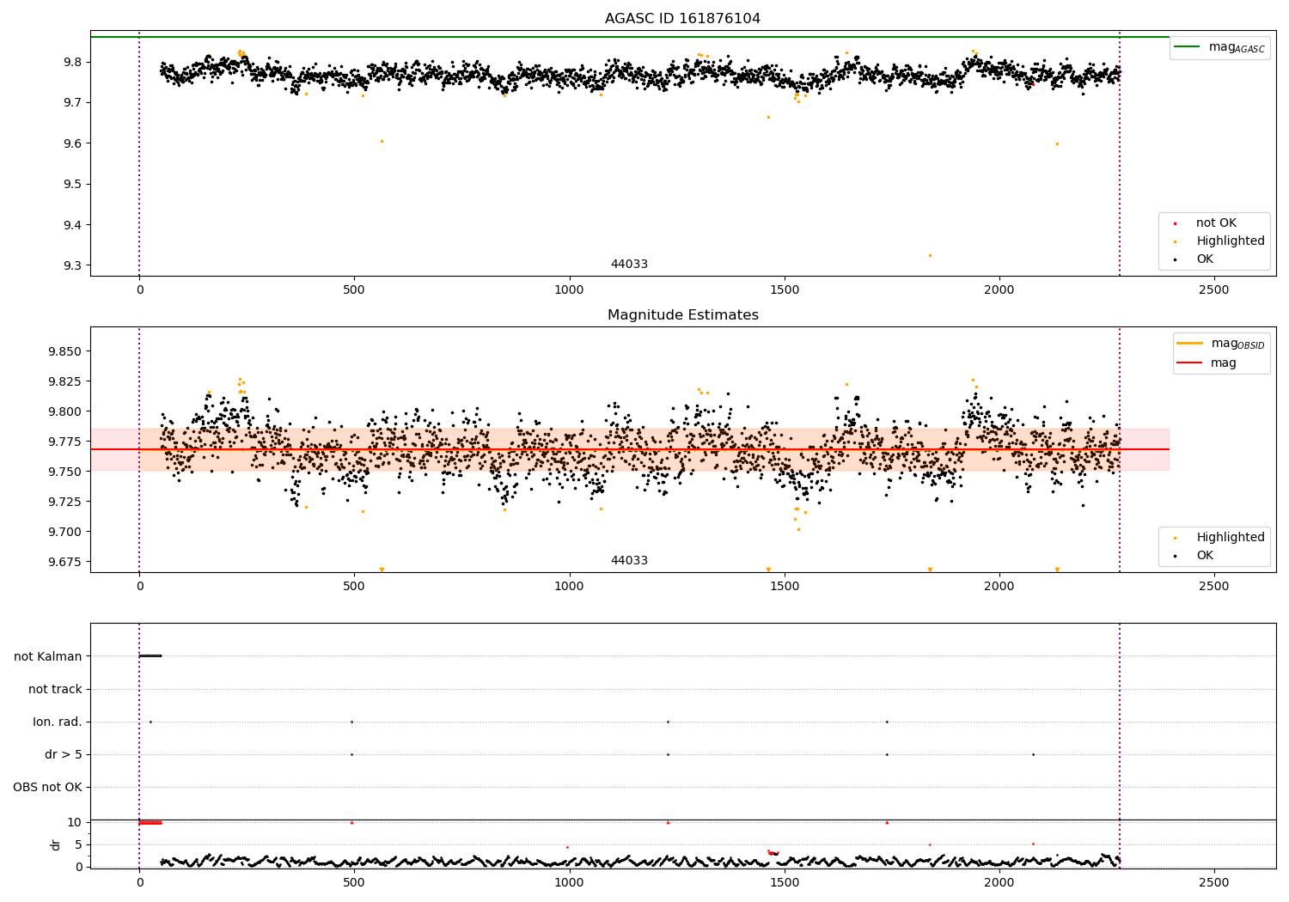Click the '9.3' y tick of the top plot
This screenshot has height=902, width=1289.
[72, 266]
